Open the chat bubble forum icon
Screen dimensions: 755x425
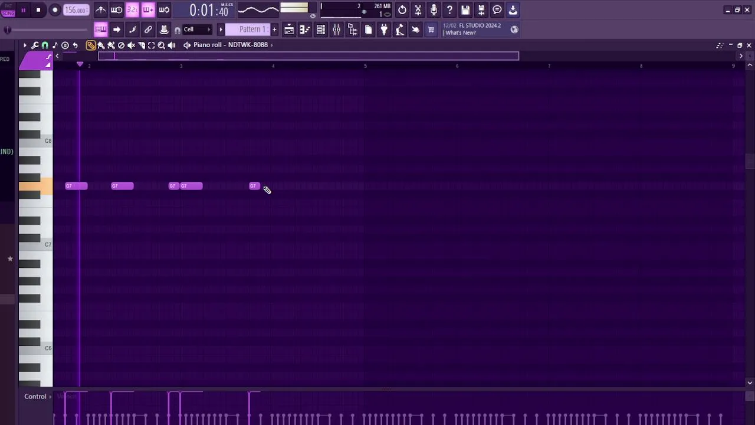(x=497, y=9)
